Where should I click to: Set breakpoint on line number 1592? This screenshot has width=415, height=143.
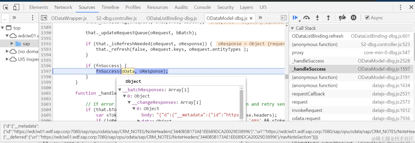(46, 44)
